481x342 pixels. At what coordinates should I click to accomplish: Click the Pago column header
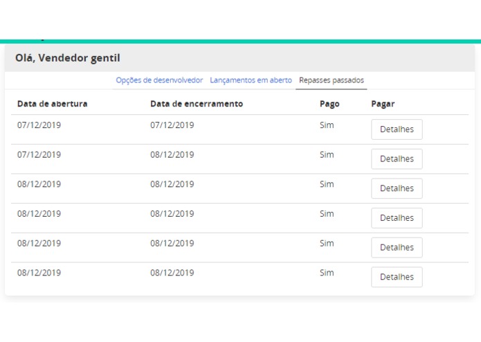point(329,104)
